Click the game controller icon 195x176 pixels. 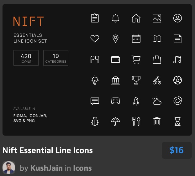tap(115, 101)
